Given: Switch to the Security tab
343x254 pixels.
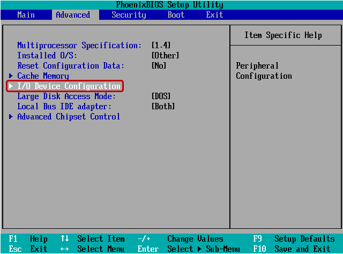Looking at the screenshot, I should (129, 15).
